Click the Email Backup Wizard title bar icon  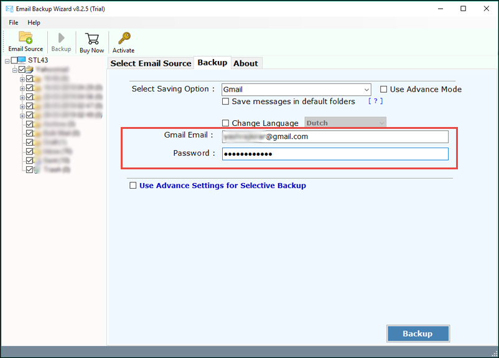[x=9, y=9]
